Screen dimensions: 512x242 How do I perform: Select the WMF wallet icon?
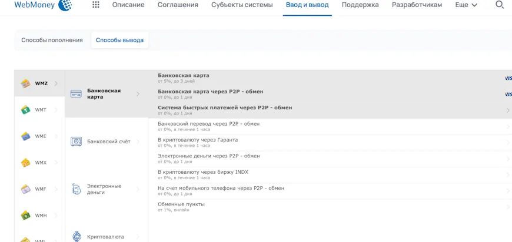25,189
